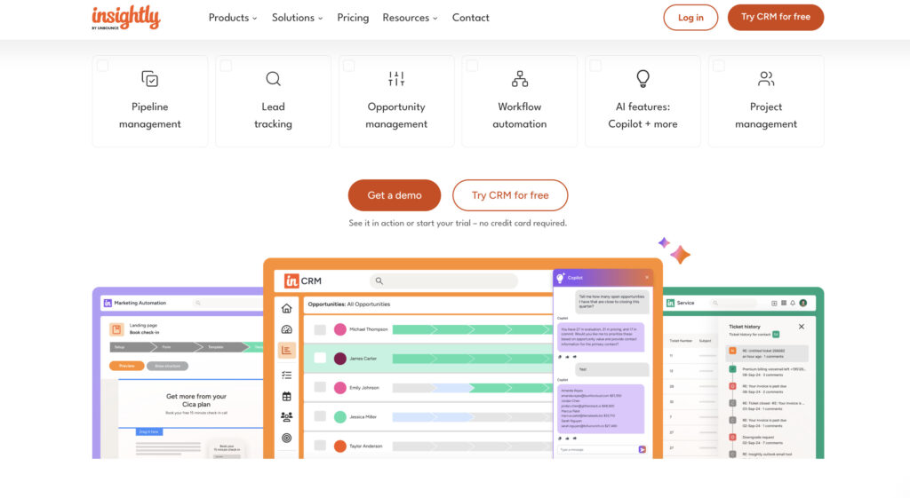The height and width of the screenshot is (498, 910).
Task: Click the Service window search field
Action: (734, 303)
